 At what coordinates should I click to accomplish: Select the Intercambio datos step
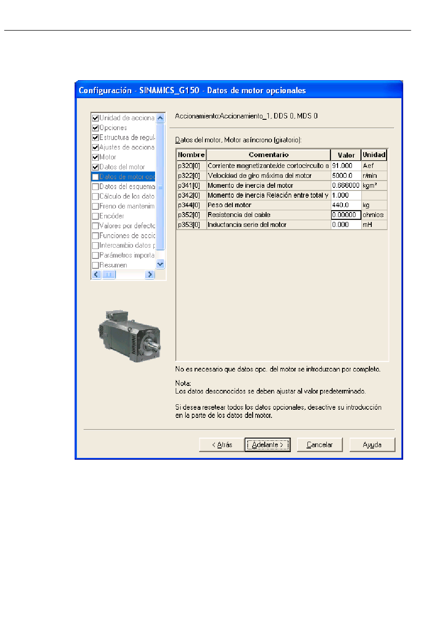point(127,245)
